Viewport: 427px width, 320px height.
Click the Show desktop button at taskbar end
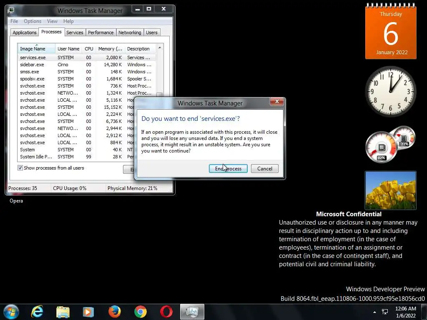[x=424, y=312]
